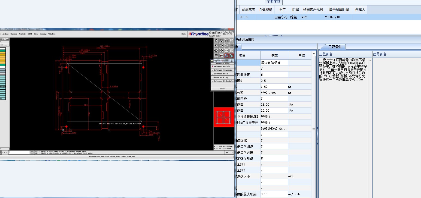The image size is (421, 198).
Task: Click the inward-arrows center icon
Action: point(221,51)
